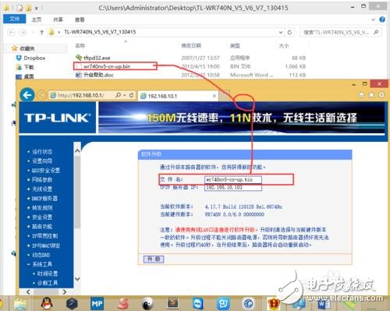Open the MP app on taskbar

point(97,303)
